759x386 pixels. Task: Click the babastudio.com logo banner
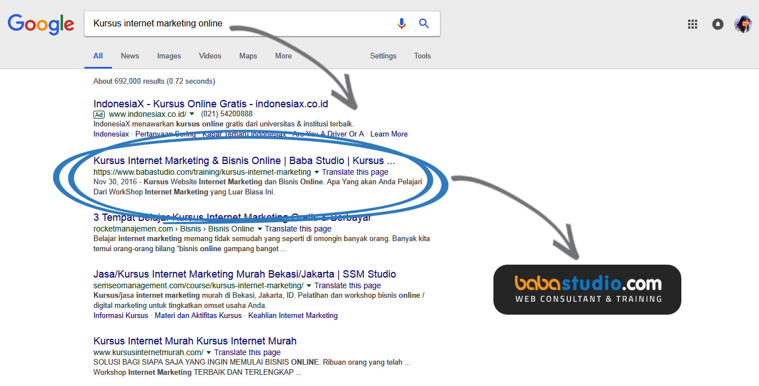tap(587, 289)
